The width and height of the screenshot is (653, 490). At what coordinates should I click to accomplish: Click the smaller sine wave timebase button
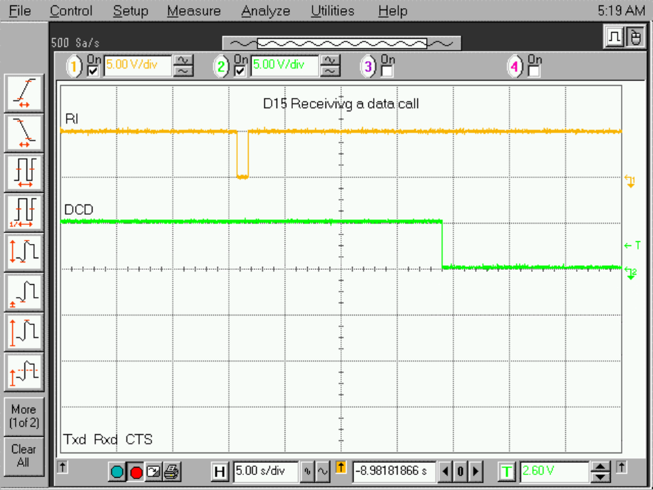[x=307, y=471]
